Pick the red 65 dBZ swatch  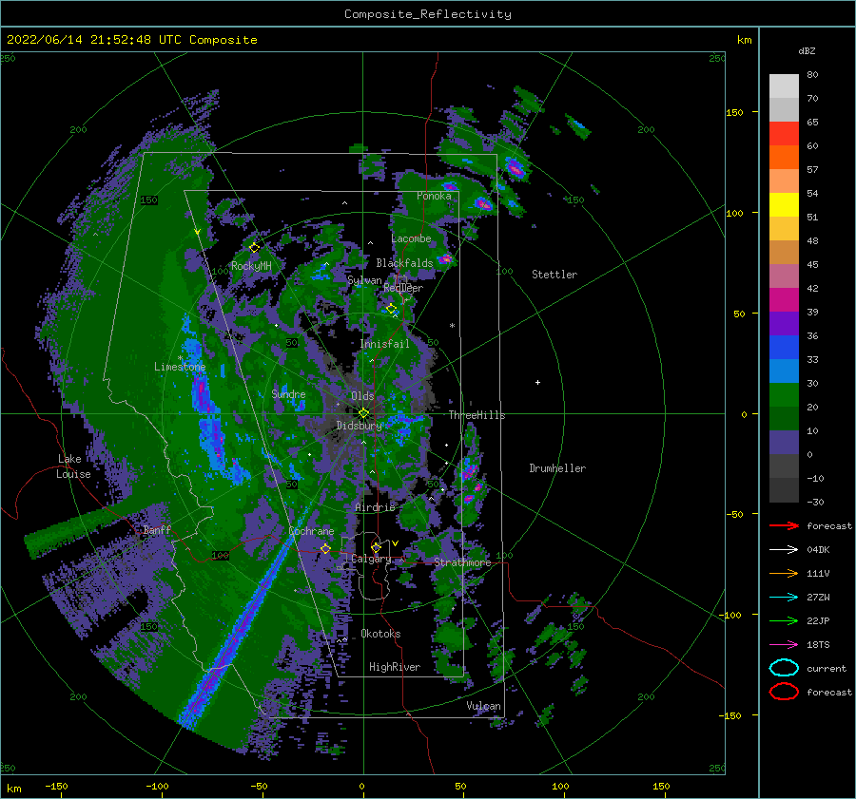tap(784, 133)
